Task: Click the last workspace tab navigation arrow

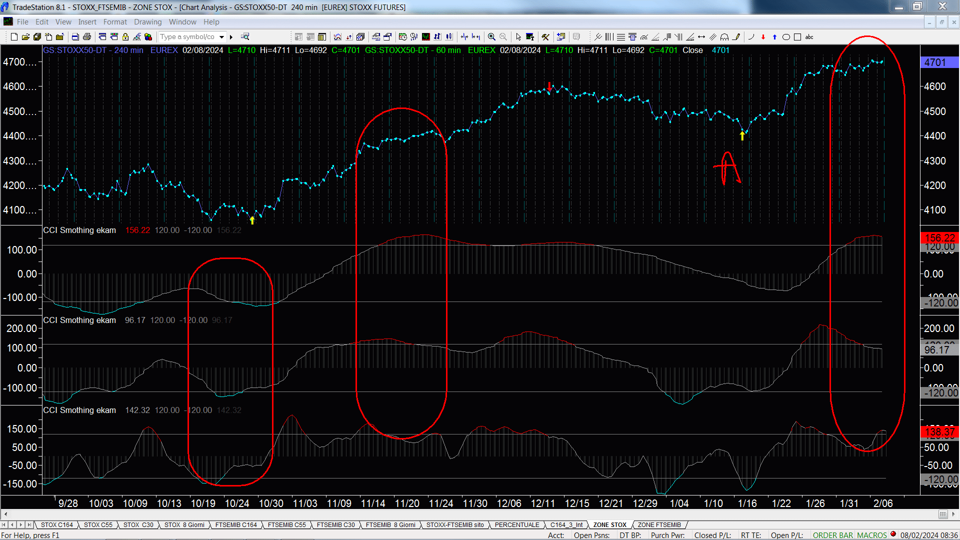Action: 29,524
